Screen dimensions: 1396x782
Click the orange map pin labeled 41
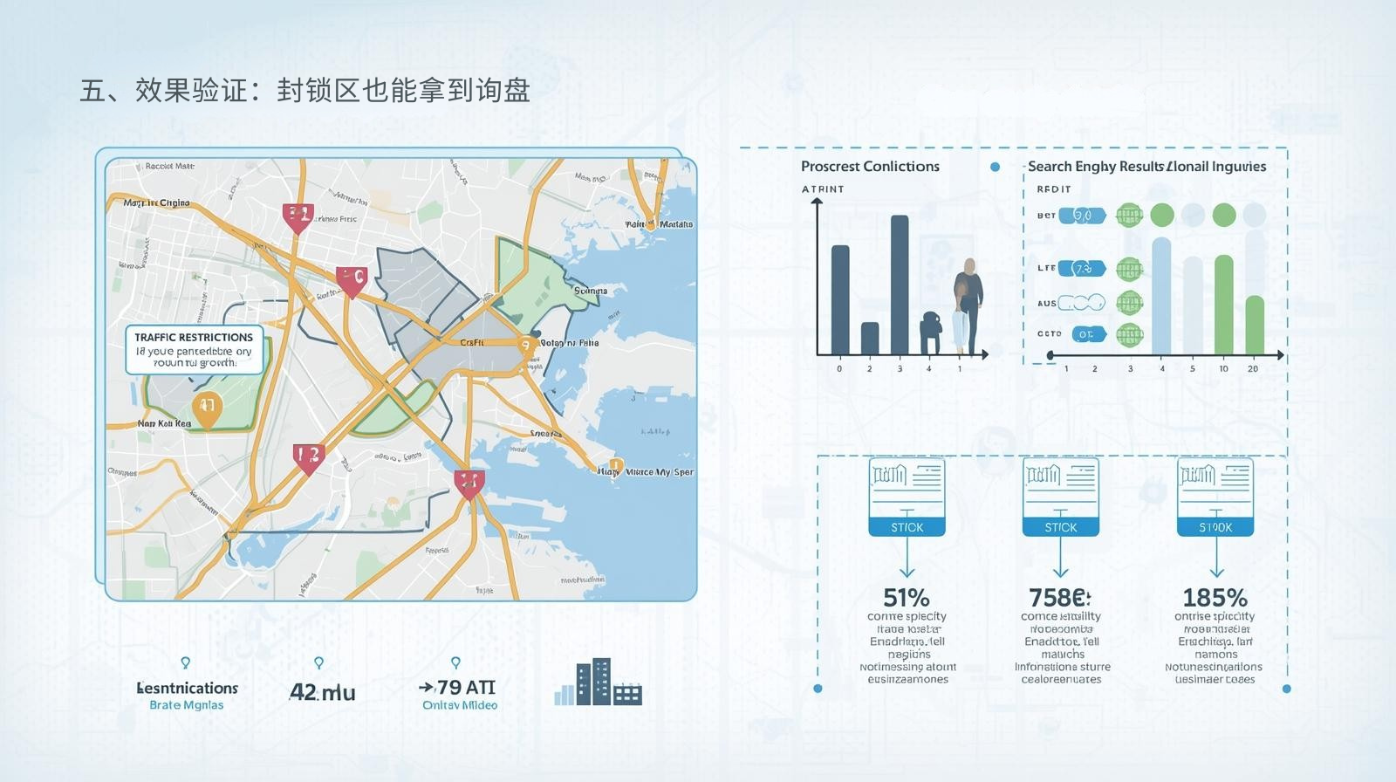click(x=207, y=408)
